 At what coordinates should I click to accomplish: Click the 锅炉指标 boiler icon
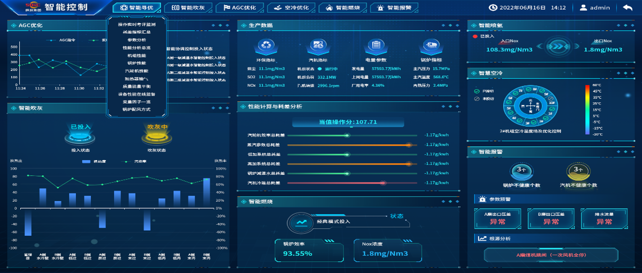click(x=430, y=45)
